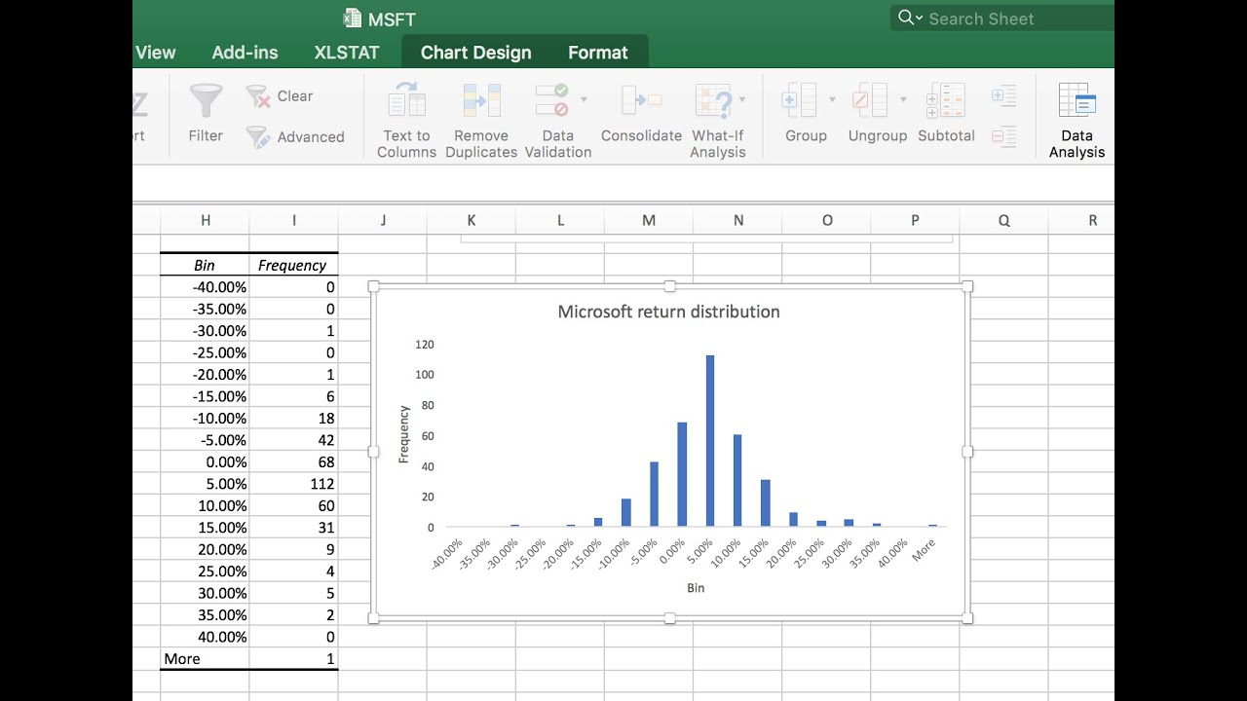Select the 35.00% bin cell
The image size is (1247, 701).
tap(205, 615)
